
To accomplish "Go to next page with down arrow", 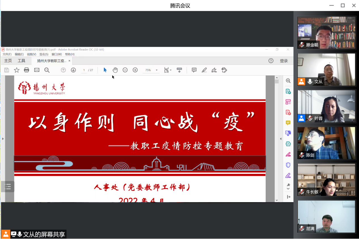I will 73,70.
